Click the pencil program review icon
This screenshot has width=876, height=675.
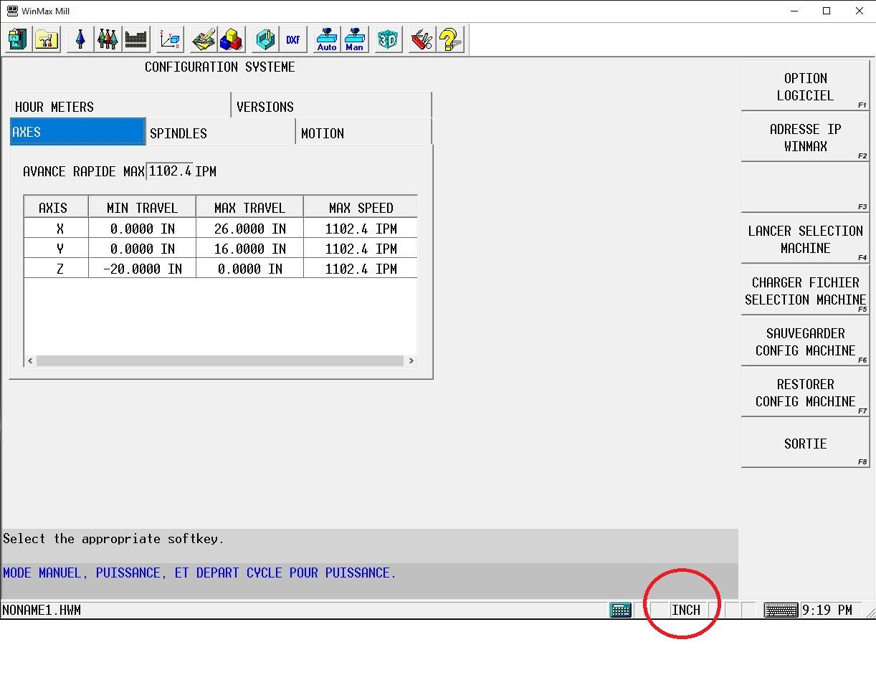pyautogui.click(x=204, y=39)
